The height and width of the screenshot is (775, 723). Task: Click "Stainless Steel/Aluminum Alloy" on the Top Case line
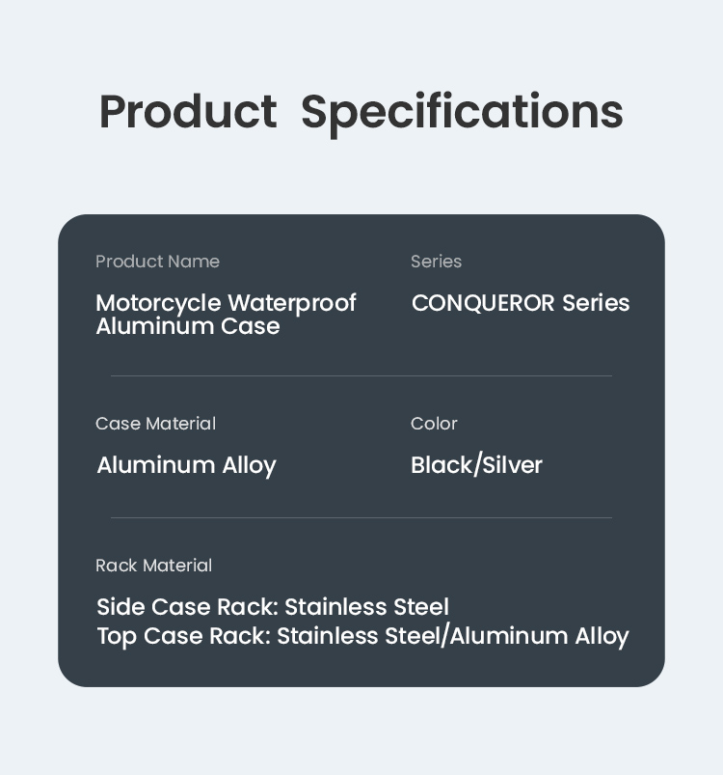pos(453,636)
